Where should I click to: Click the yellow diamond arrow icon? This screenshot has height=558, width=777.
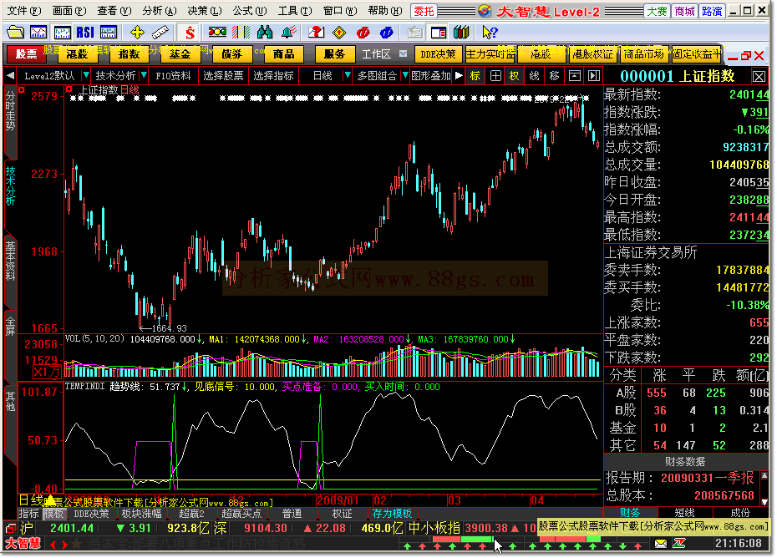(x=339, y=33)
